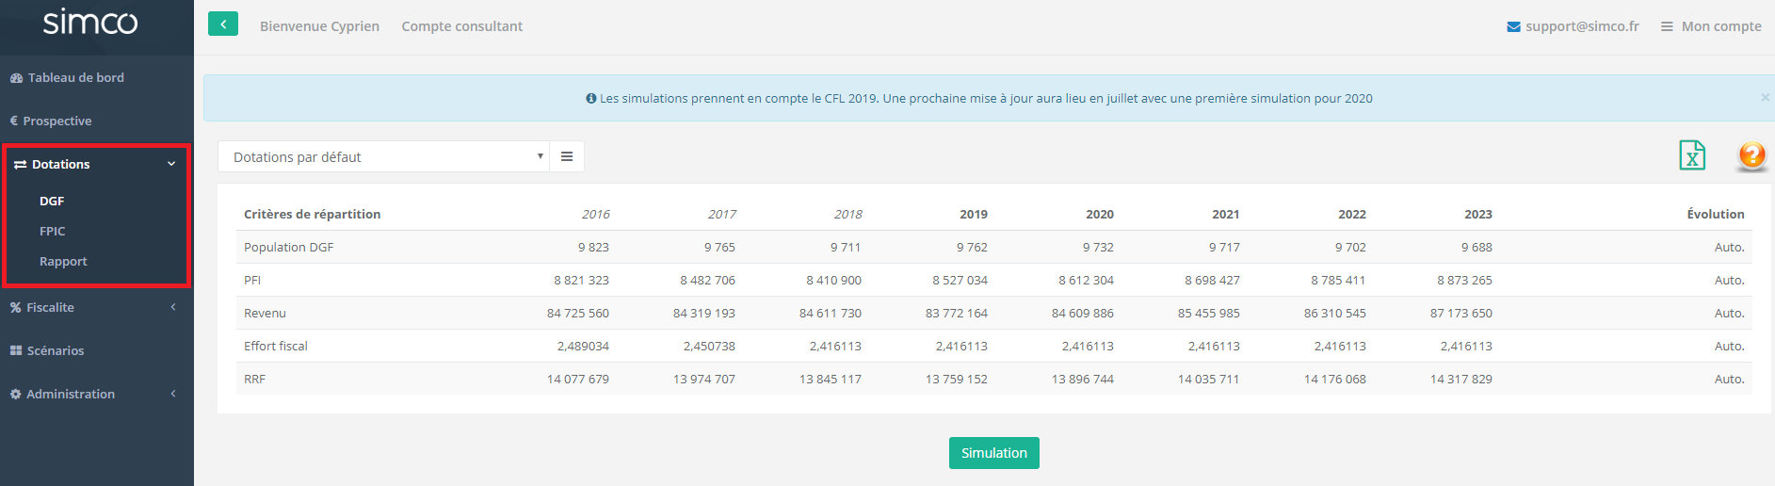Click the green Simulation button
The width and height of the screenshot is (1775, 486).
(993, 453)
